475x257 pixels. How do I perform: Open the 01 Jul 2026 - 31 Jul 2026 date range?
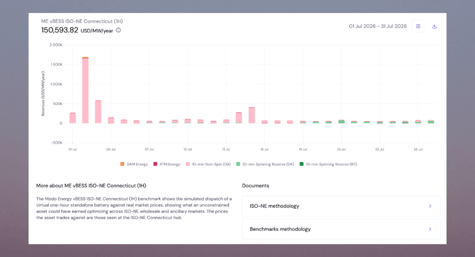pos(378,26)
